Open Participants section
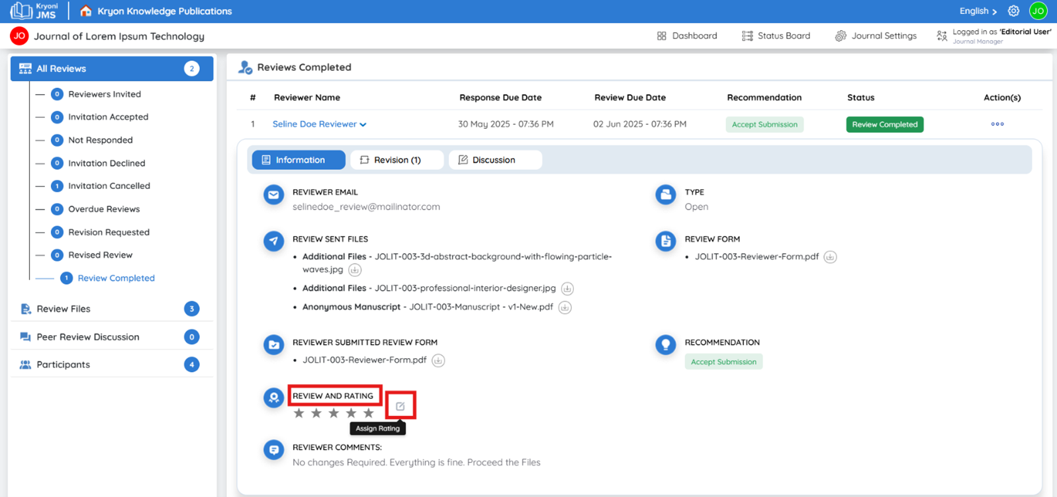The height and width of the screenshot is (497, 1057). tap(112, 365)
